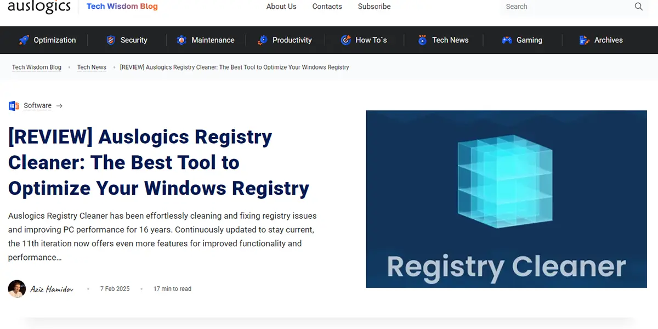
Task: Select the gear icon beside Maintenance
Action: (181, 39)
